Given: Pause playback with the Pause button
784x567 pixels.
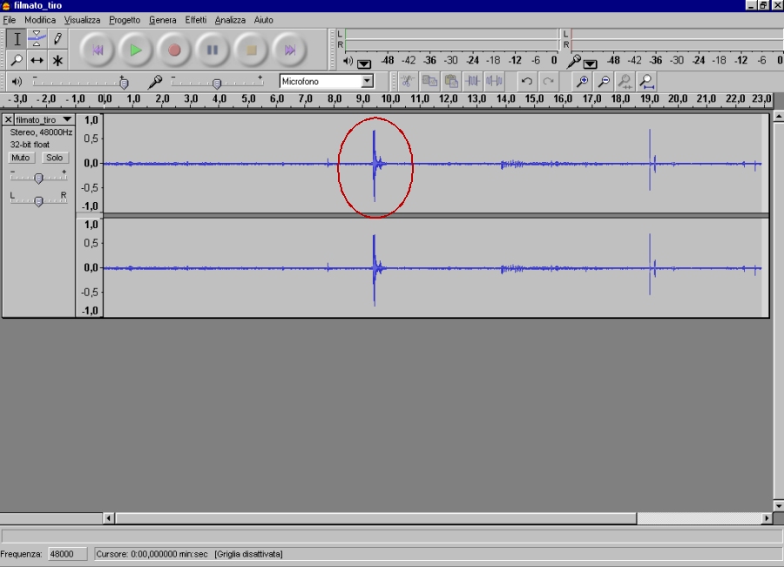Looking at the screenshot, I should [213, 50].
